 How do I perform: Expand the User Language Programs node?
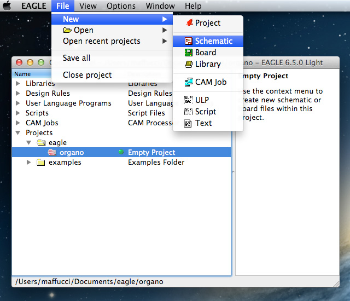pos(18,103)
